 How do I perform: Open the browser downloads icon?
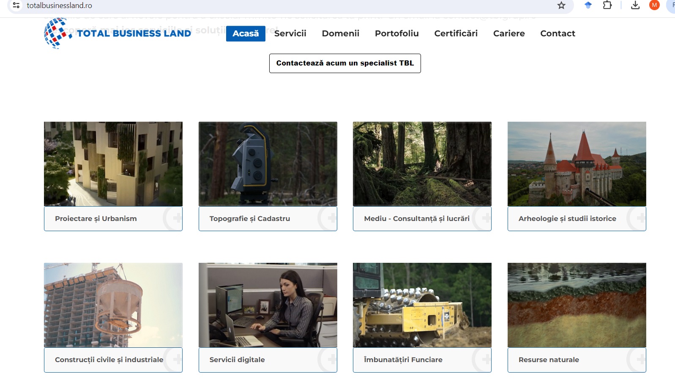[635, 5]
